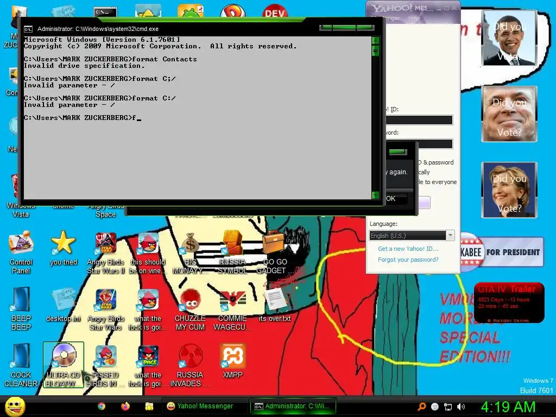Open lower 'what the fuck is goi...' Space icon
The height and width of the screenshot is (417, 556).
pyautogui.click(x=148, y=365)
